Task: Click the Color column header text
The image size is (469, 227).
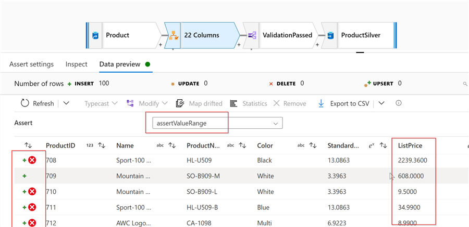Action: click(x=265, y=145)
